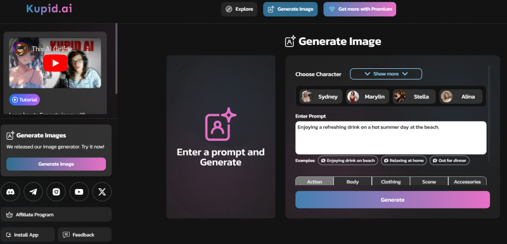The width and height of the screenshot is (507, 244).
Task: Click the Alina avatar thumbnail
Action: 447,96
